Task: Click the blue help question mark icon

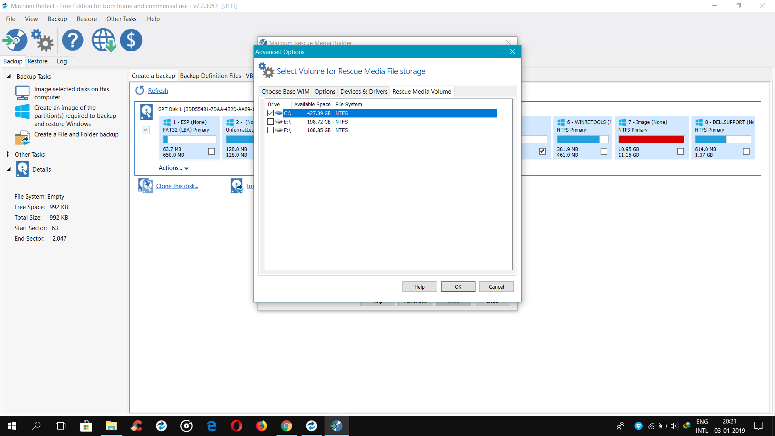Action: (x=73, y=40)
